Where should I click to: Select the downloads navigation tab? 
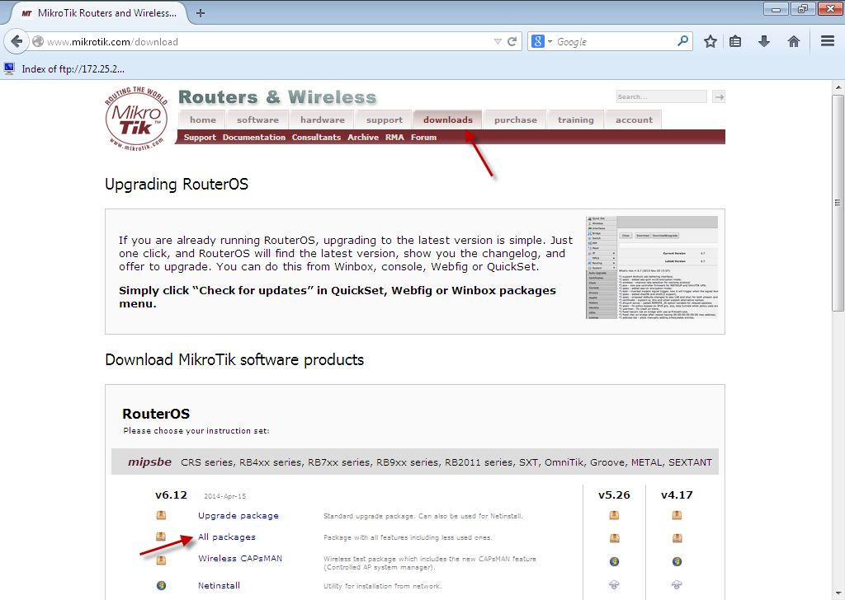pyautogui.click(x=448, y=120)
